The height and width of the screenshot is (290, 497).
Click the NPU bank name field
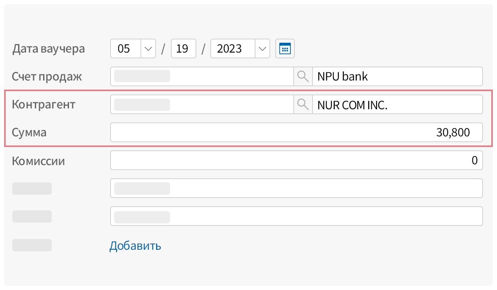click(397, 77)
